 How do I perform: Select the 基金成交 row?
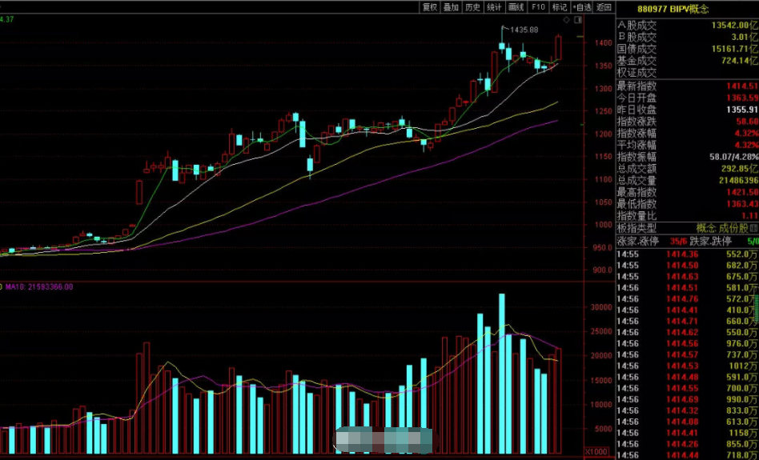pyautogui.click(x=688, y=61)
